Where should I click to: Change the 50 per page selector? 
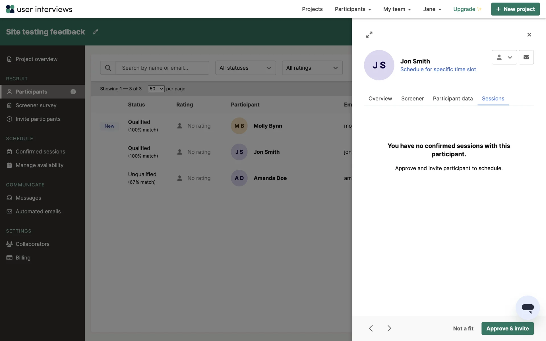(156, 89)
